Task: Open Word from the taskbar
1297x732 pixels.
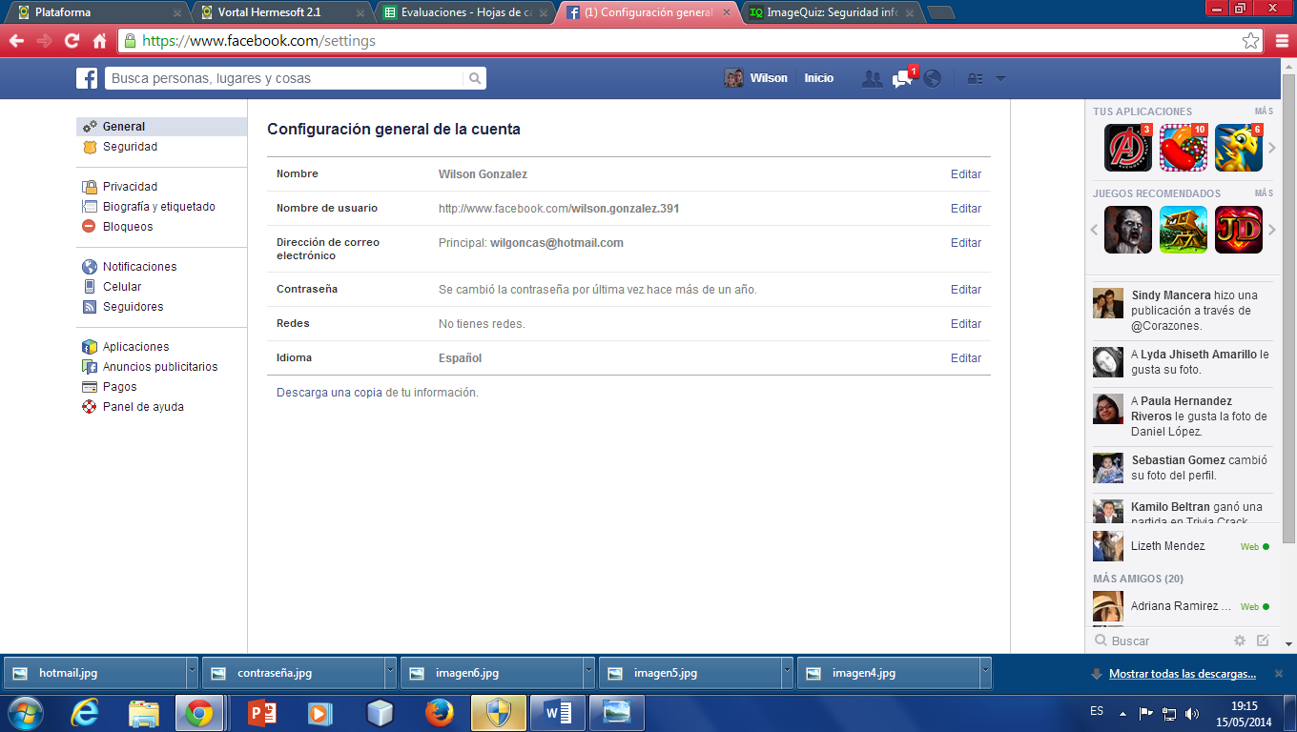Action: click(x=558, y=713)
